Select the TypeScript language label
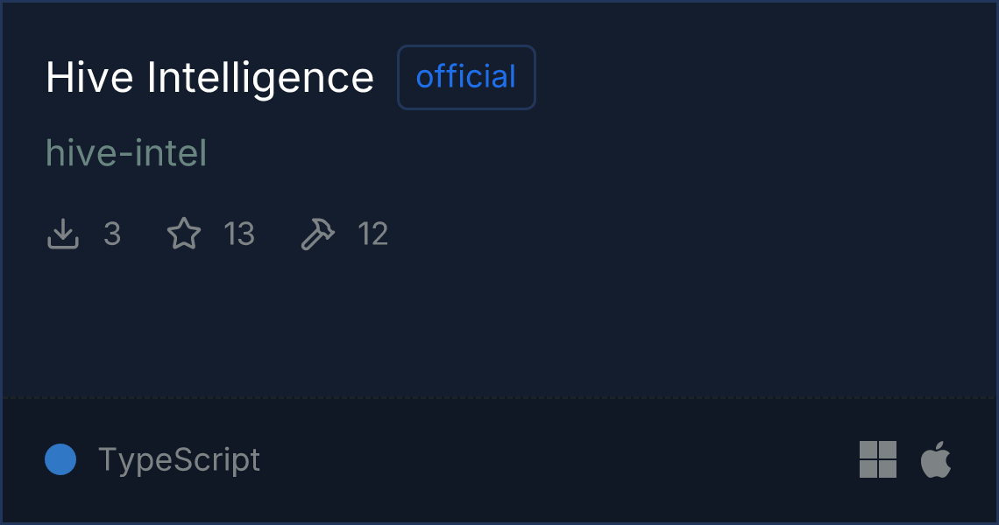999x525 pixels. (x=180, y=459)
